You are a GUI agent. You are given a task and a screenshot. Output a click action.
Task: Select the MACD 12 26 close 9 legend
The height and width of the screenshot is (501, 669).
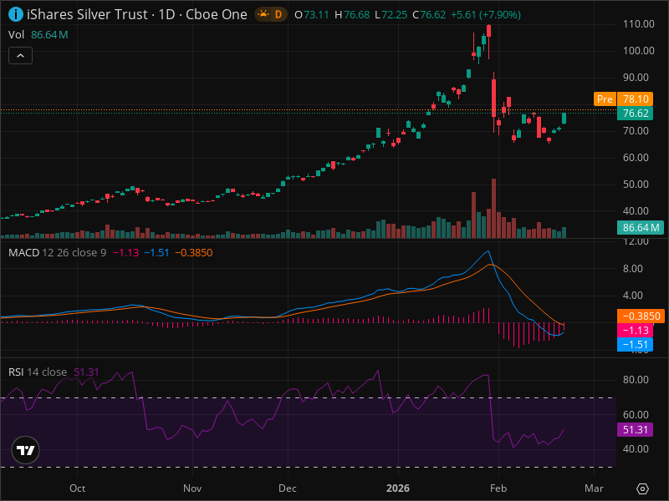pyautogui.click(x=57, y=253)
